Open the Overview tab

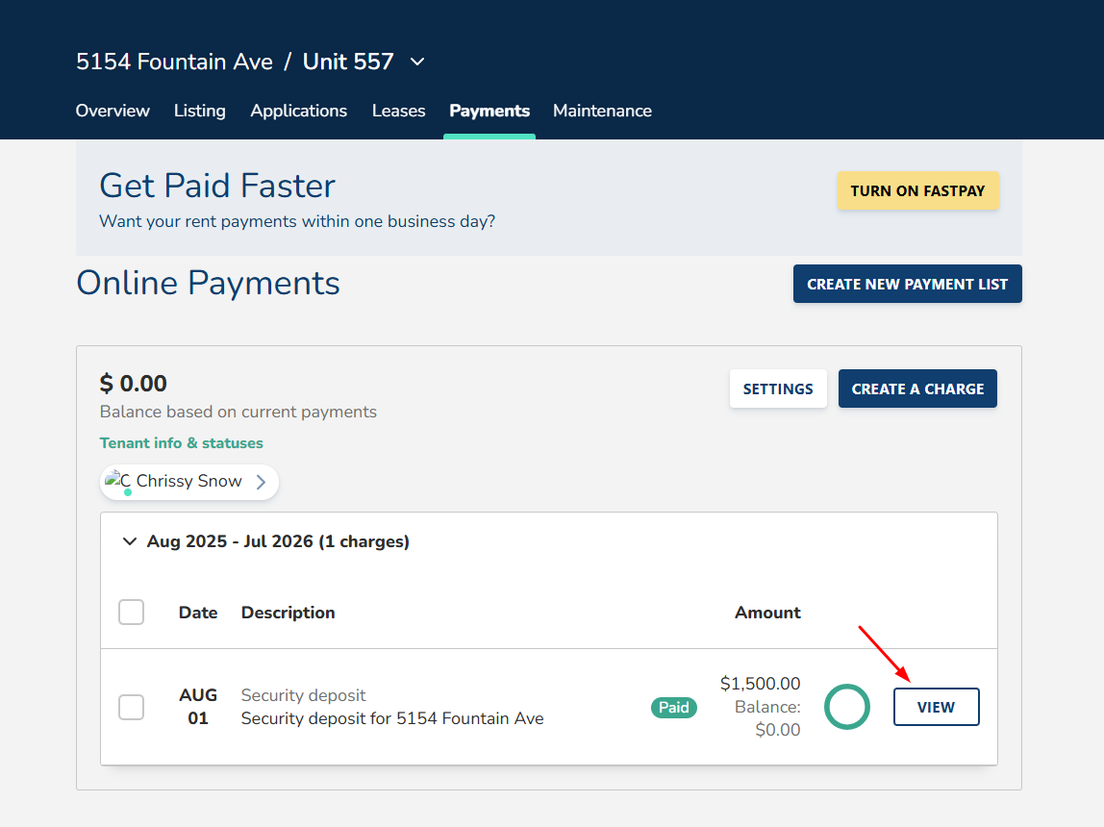113,111
